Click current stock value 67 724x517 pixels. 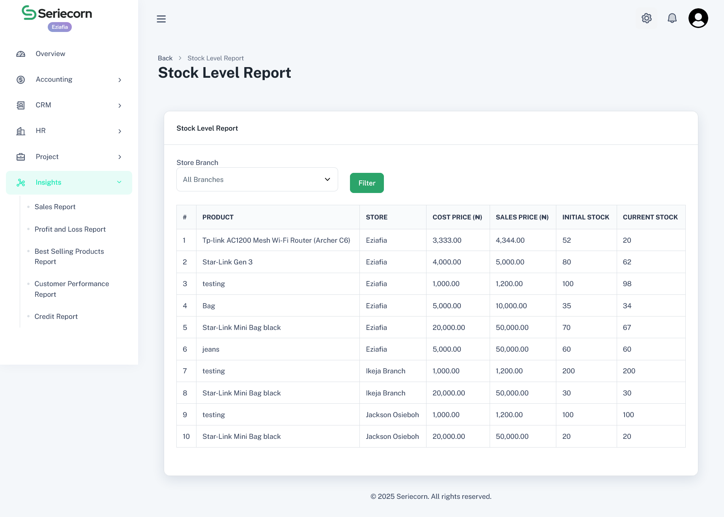(627, 328)
